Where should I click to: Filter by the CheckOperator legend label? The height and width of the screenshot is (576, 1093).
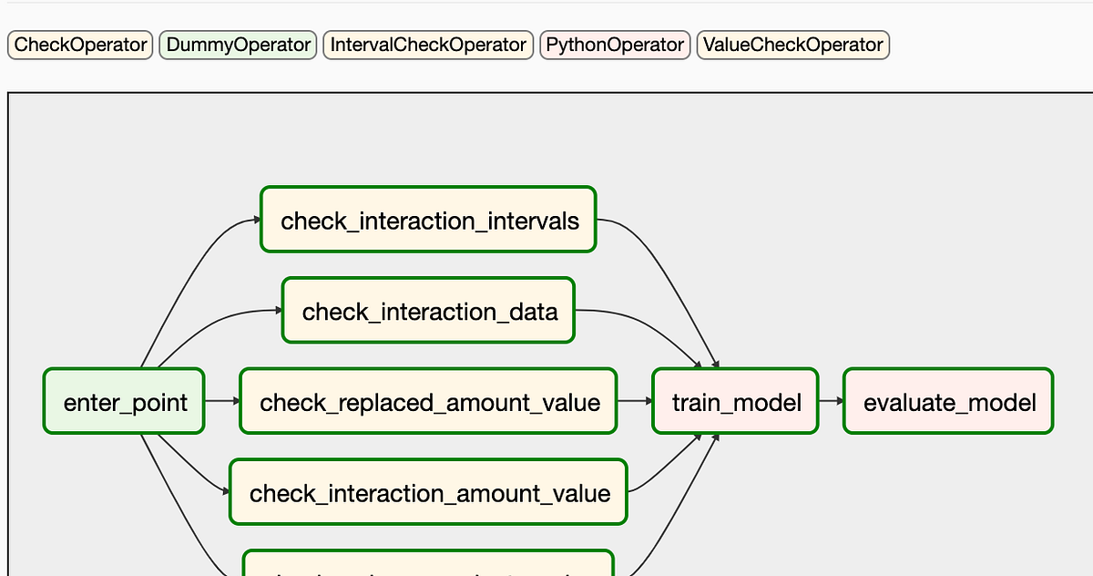[79, 44]
